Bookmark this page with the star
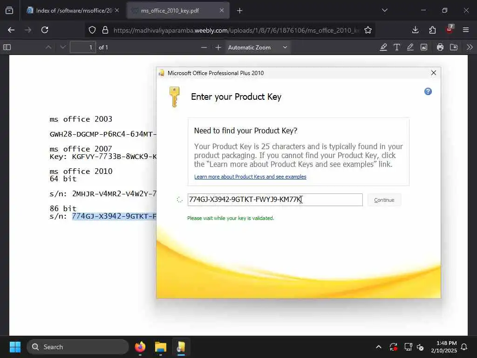Viewport: 477px width, 358px height. (x=368, y=30)
